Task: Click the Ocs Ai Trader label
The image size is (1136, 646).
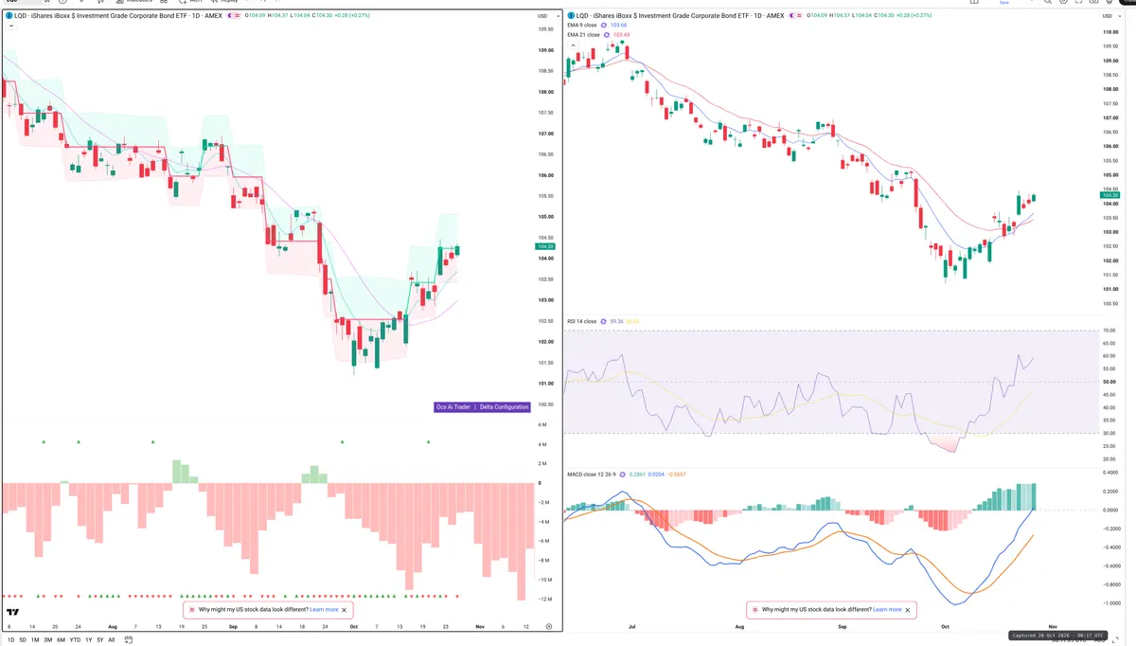Action: (453, 406)
